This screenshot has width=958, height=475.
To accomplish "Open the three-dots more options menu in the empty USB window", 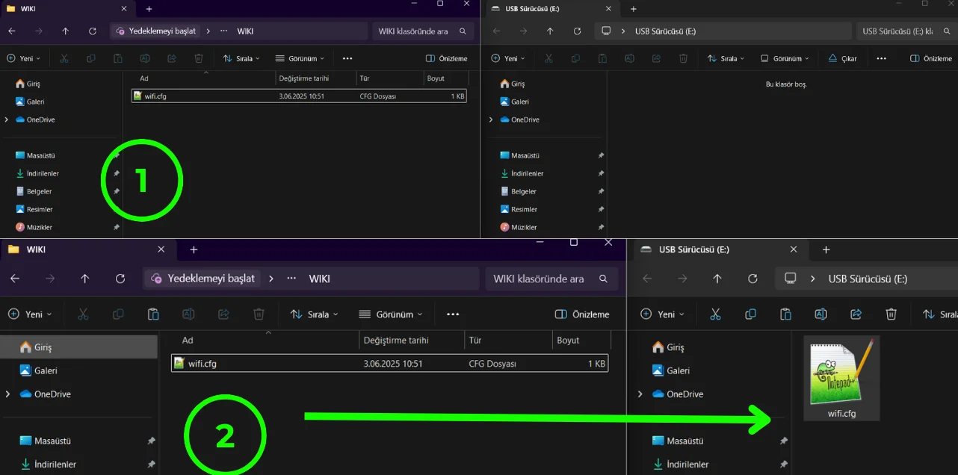I will tap(882, 58).
